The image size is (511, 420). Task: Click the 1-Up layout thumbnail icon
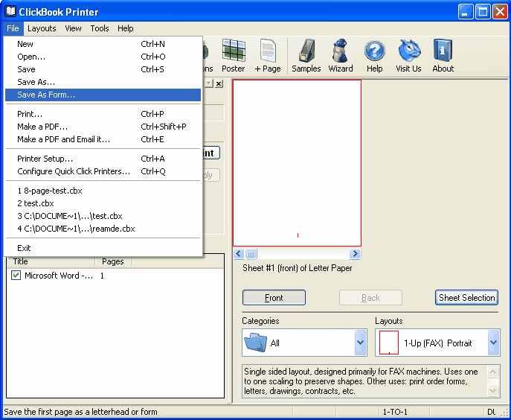tap(389, 343)
